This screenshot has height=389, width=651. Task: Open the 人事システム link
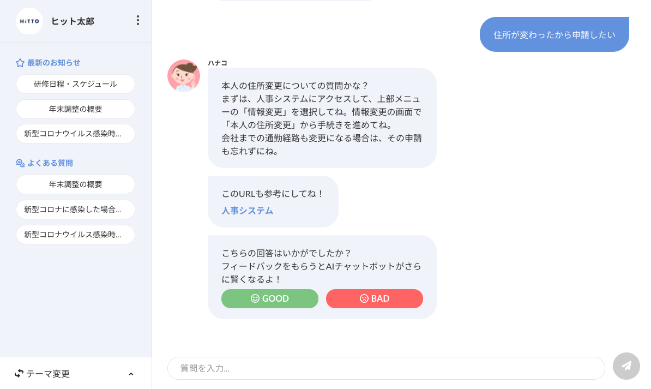coord(247,211)
